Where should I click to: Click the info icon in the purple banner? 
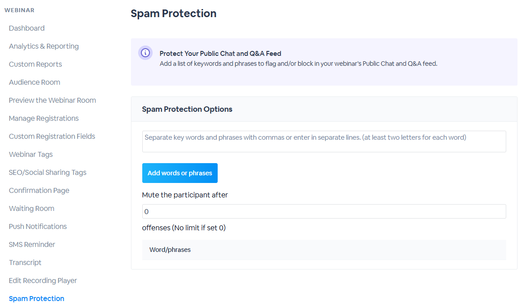pos(145,53)
